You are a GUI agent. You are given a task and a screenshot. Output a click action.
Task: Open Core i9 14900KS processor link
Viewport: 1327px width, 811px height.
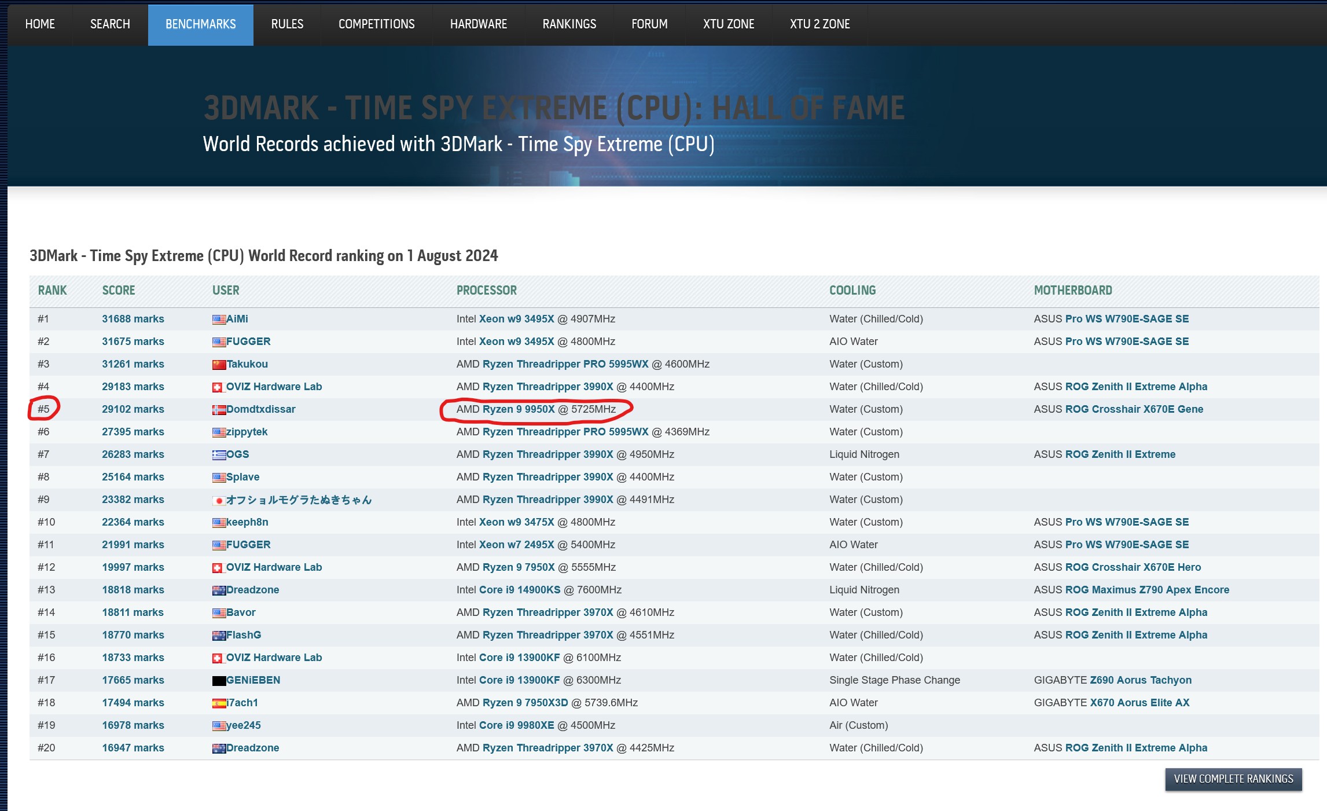pyautogui.click(x=519, y=590)
